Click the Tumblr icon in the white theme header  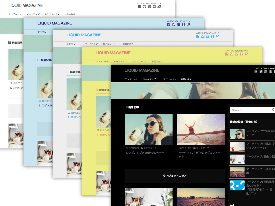tap(154, 7)
